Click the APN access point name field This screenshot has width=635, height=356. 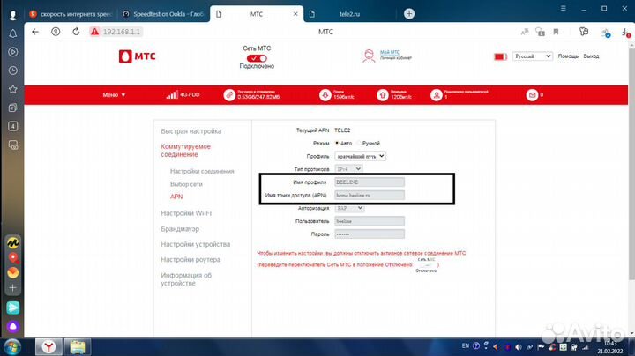[x=370, y=195]
